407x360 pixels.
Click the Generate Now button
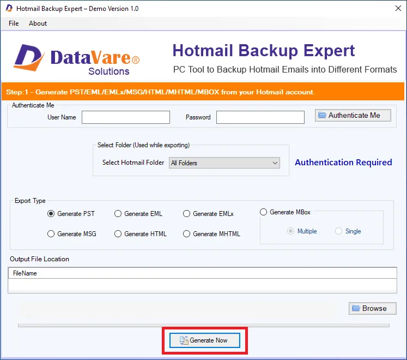pos(205,340)
